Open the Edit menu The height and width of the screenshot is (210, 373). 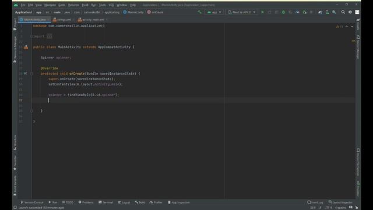click(x=30, y=5)
